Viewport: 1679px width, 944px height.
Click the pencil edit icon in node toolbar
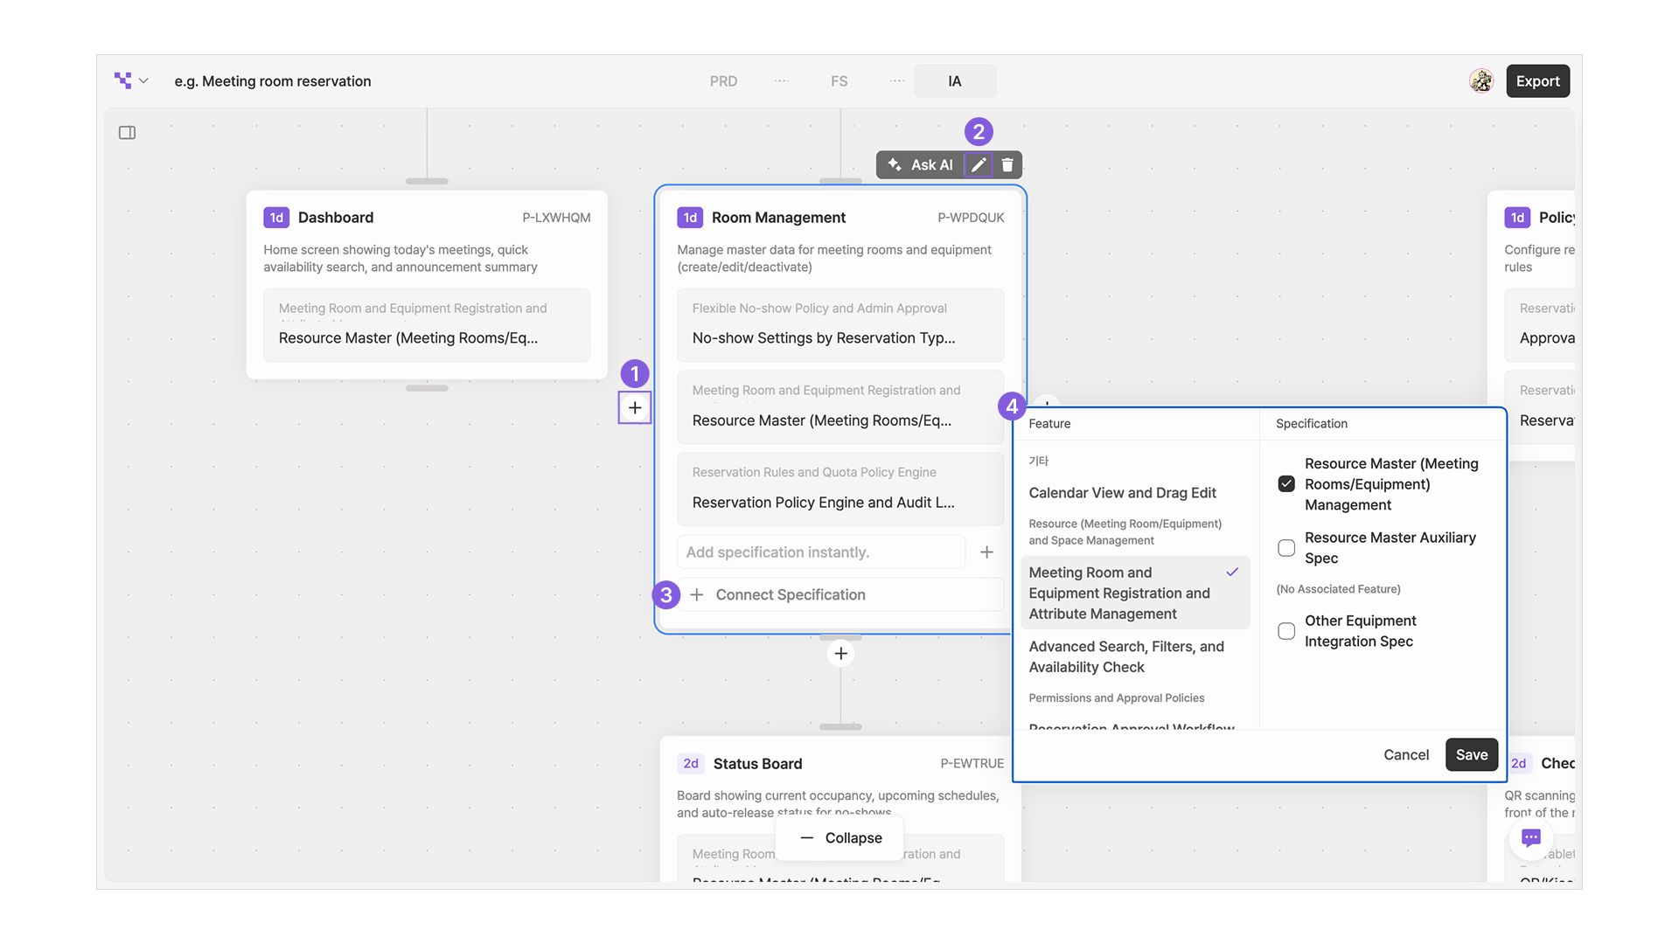pyautogui.click(x=979, y=164)
